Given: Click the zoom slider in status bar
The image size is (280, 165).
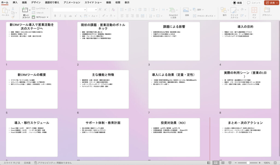Looking at the screenshot, I should tap(248, 163).
